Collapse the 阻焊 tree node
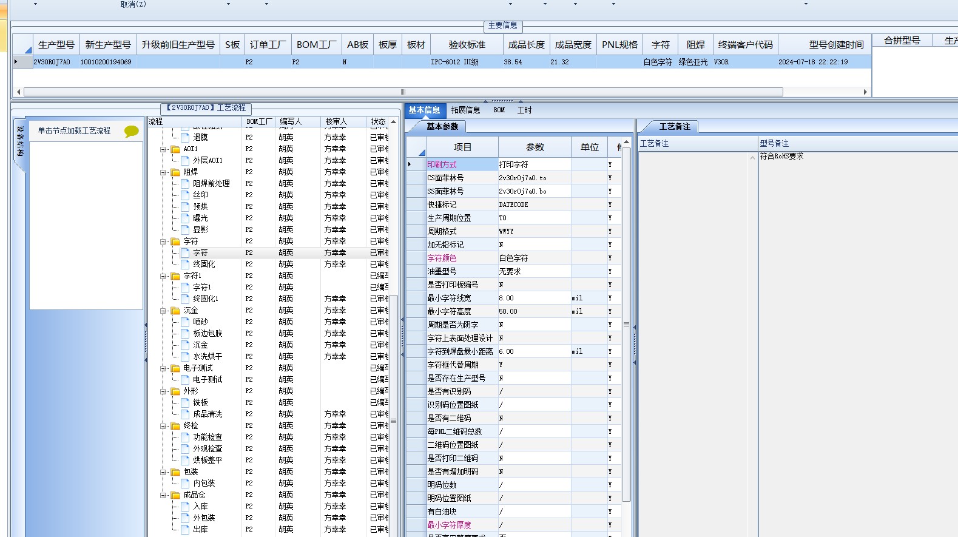 point(163,172)
